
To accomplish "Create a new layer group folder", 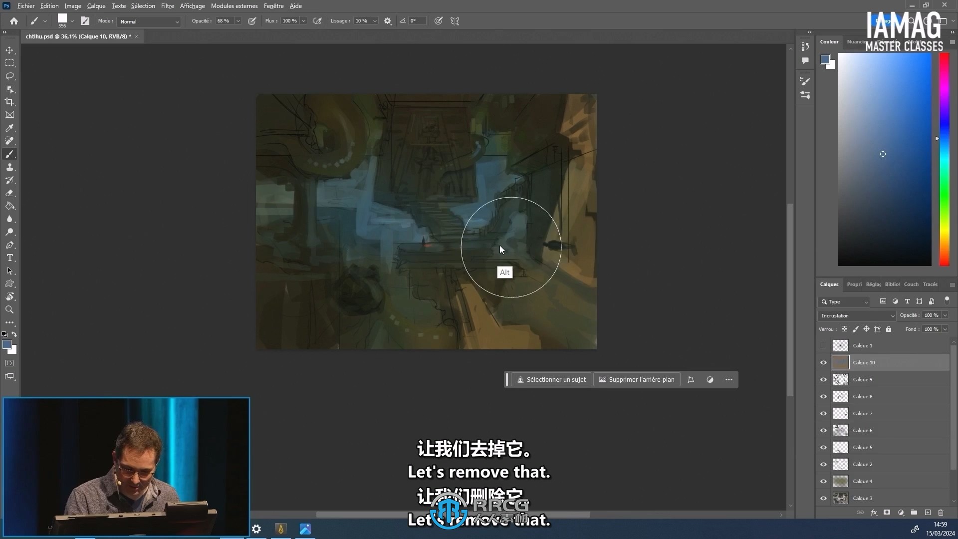I will [x=914, y=513].
